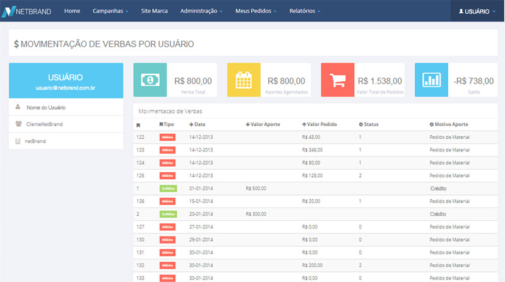Click the Débito badge in row 125
The height and width of the screenshot is (282, 505).
point(167,176)
